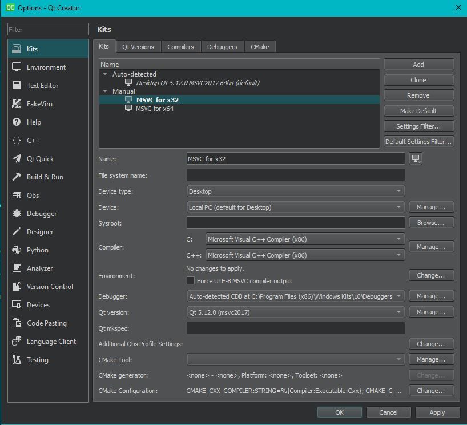The image size is (467, 425).
Task: Open the FakeVim settings icon
Action: (17, 104)
